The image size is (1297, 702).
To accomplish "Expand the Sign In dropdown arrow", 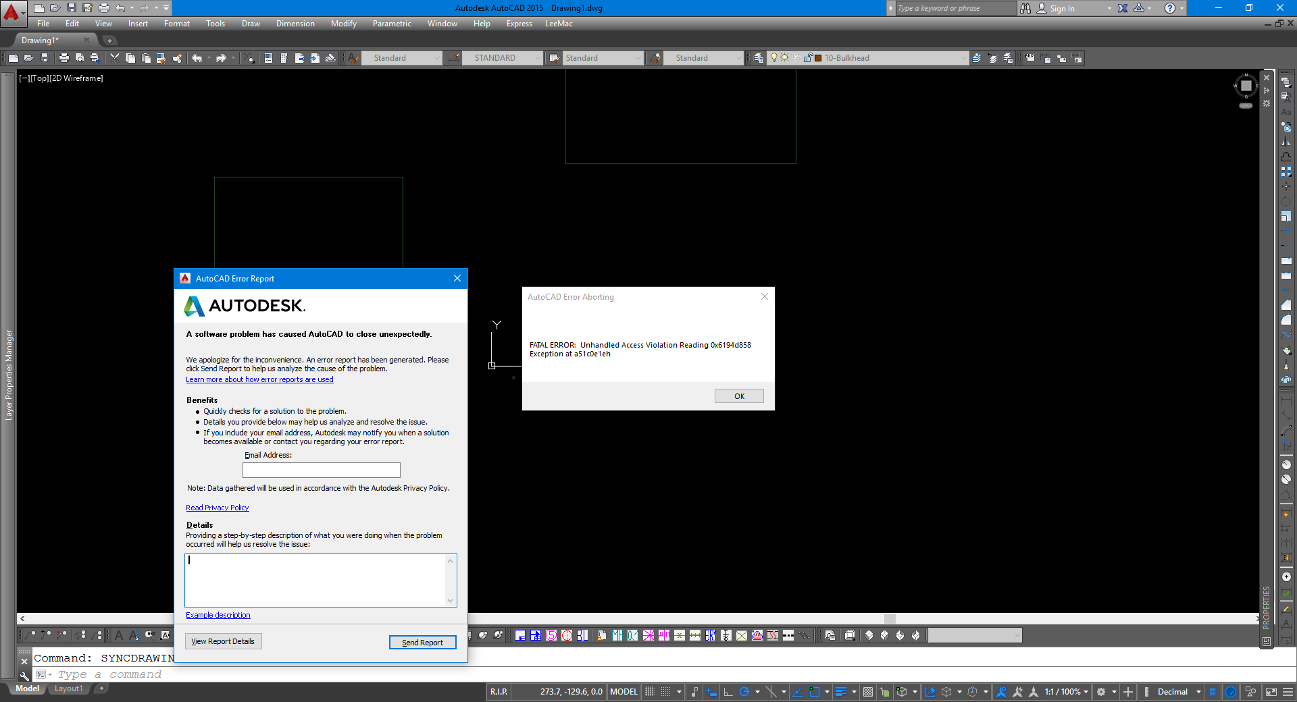I will click(x=1109, y=8).
